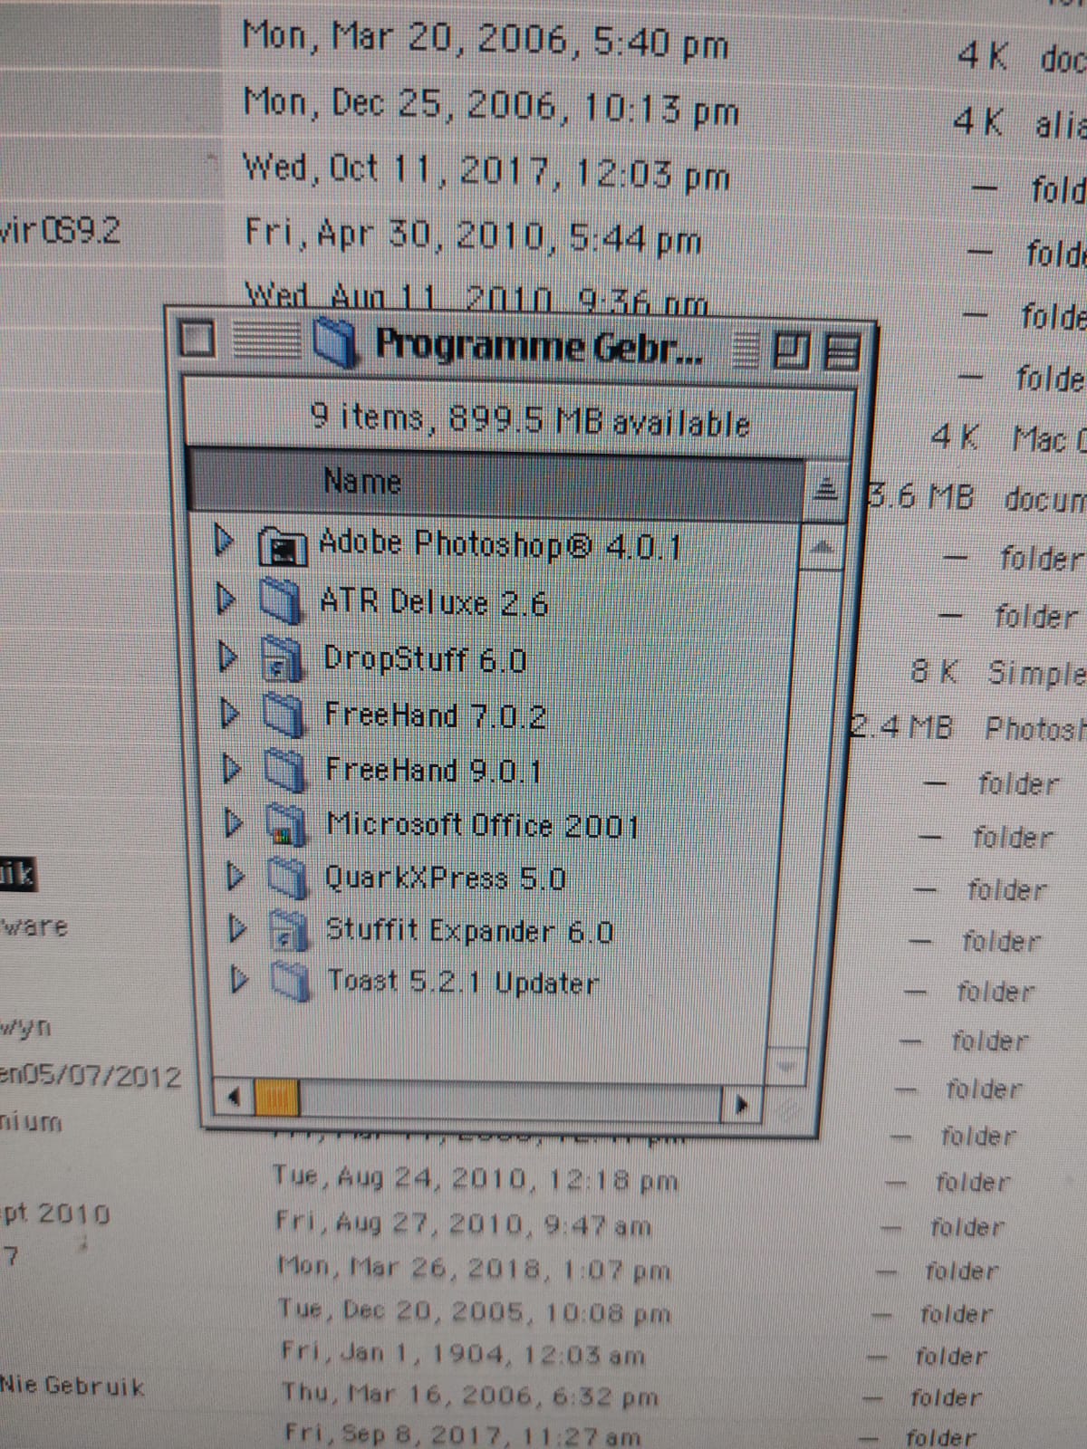Click the orange horizontal scrollbar thumb
This screenshot has width=1087, height=1449.
click(276, 1099)
